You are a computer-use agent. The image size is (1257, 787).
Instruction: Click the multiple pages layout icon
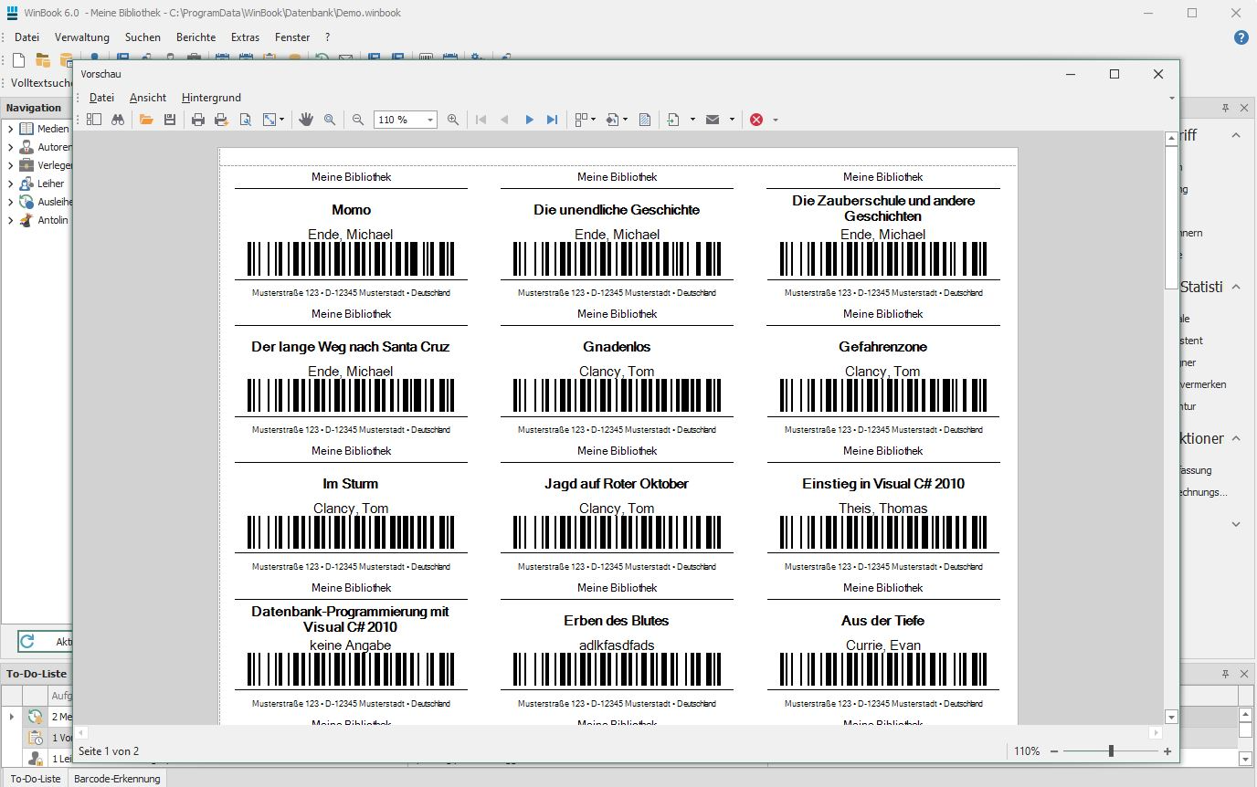click(x=581, y=120)
